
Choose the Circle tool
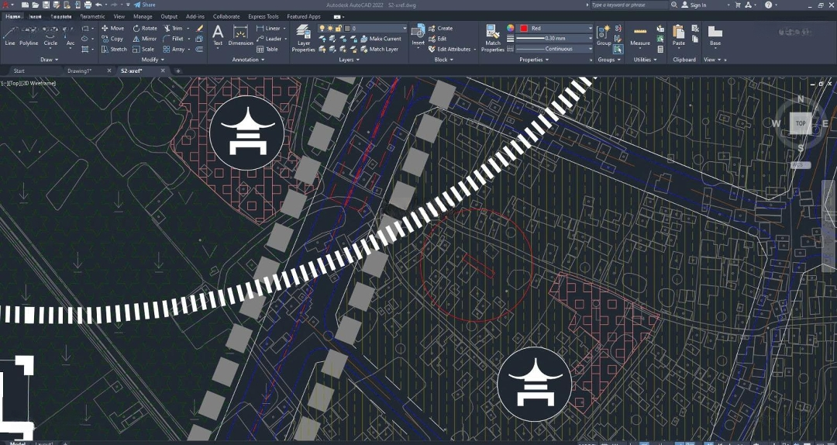click(50, 35)
